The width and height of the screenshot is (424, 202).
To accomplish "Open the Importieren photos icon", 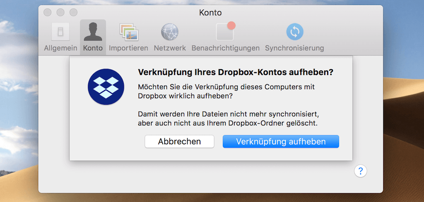I will (129, 32).
